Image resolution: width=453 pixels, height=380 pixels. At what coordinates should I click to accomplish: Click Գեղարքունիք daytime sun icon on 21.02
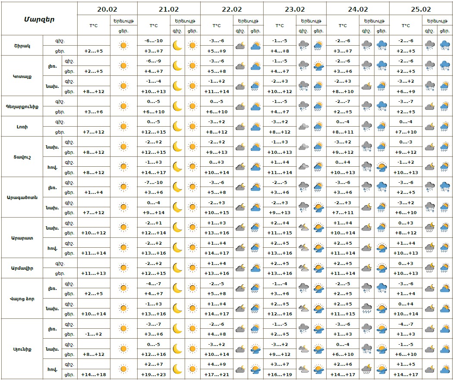pyautogui.click(x=192, y=106)
